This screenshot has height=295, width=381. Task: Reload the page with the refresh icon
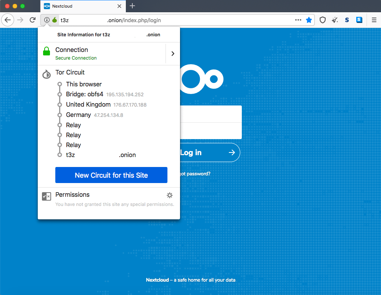pos(32,20)
